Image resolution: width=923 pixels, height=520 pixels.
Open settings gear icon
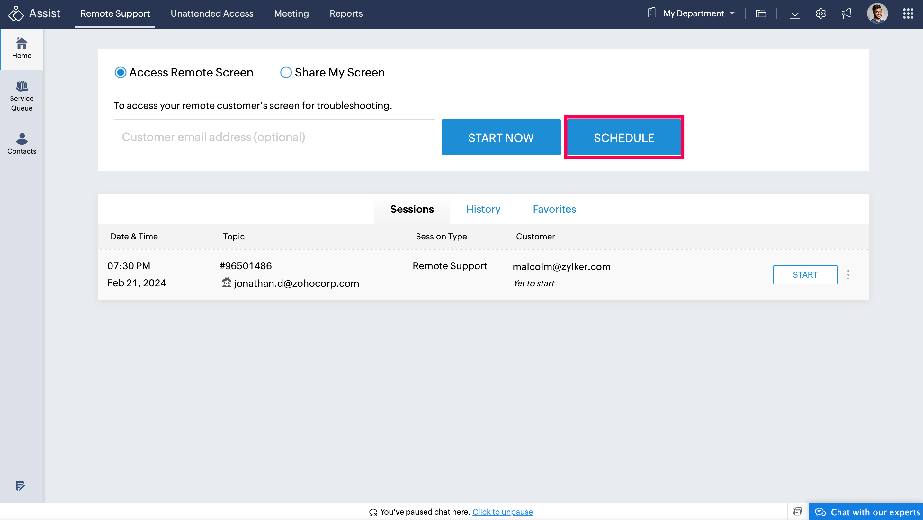click(820, 13)
